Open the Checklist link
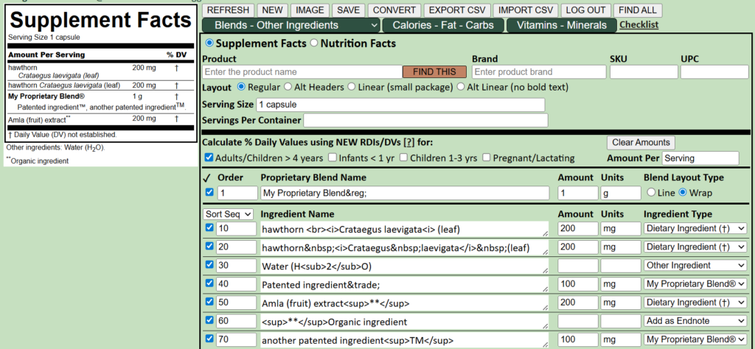This screenshot has width=755, height=349. (639, 25)
